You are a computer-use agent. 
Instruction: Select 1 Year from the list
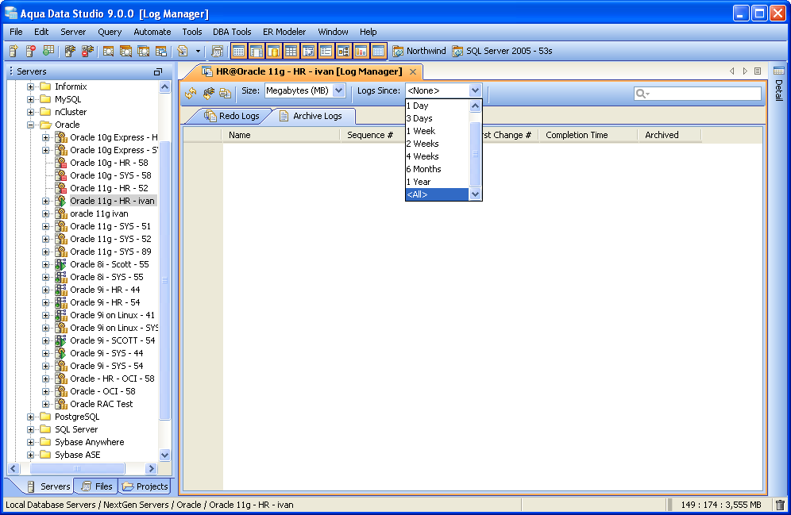[438, 182]
